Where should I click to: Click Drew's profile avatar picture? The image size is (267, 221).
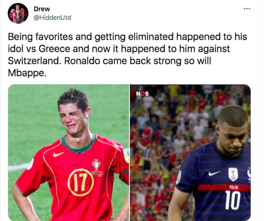tap(18, 13)
